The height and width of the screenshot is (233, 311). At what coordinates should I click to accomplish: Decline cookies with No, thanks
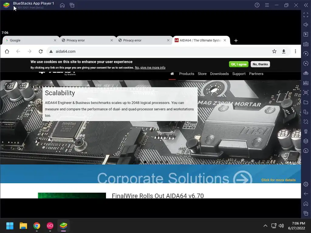coord(260,64)
